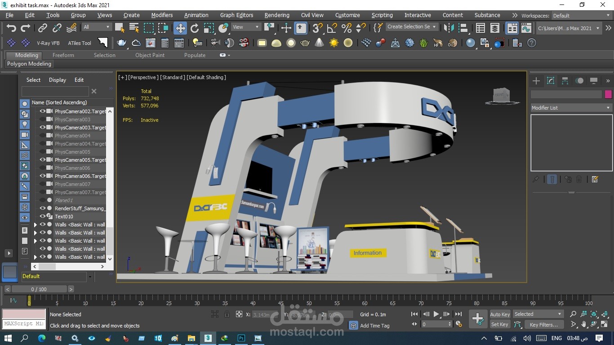This screenshot has width=614, height=345.
Task: Select the Pan View navigation tool
Action: pyautogui.click(x=584, y=324)
